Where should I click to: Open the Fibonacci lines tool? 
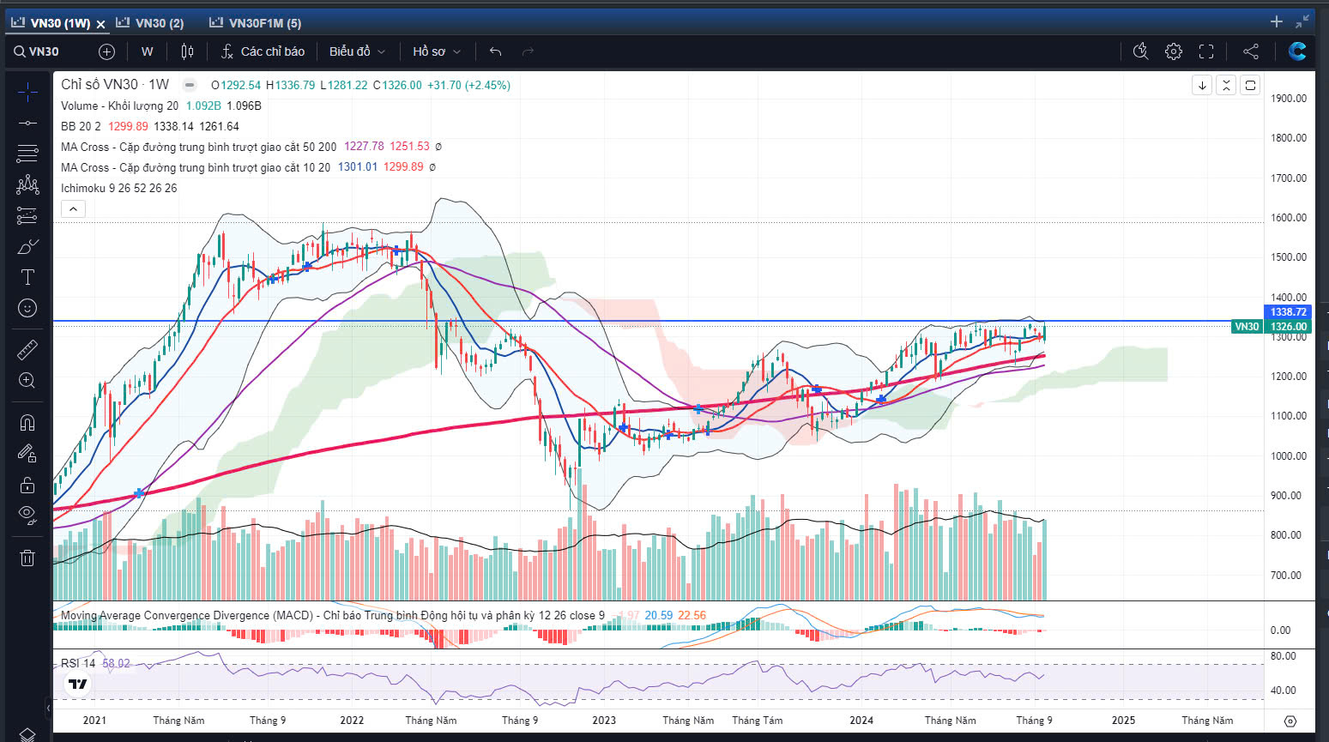[x=27, y=154]
